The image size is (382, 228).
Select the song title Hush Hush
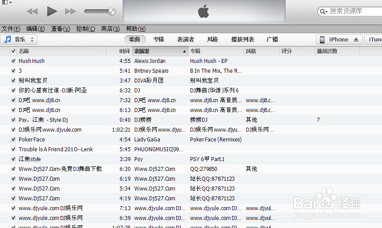pyautogui.click(x=32, y=61)
